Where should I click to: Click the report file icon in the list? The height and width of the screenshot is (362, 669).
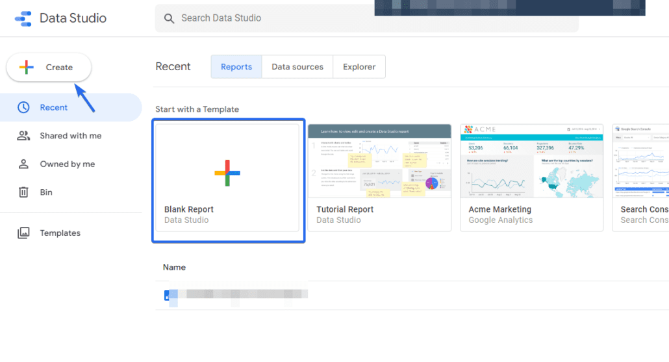[167, 294]
